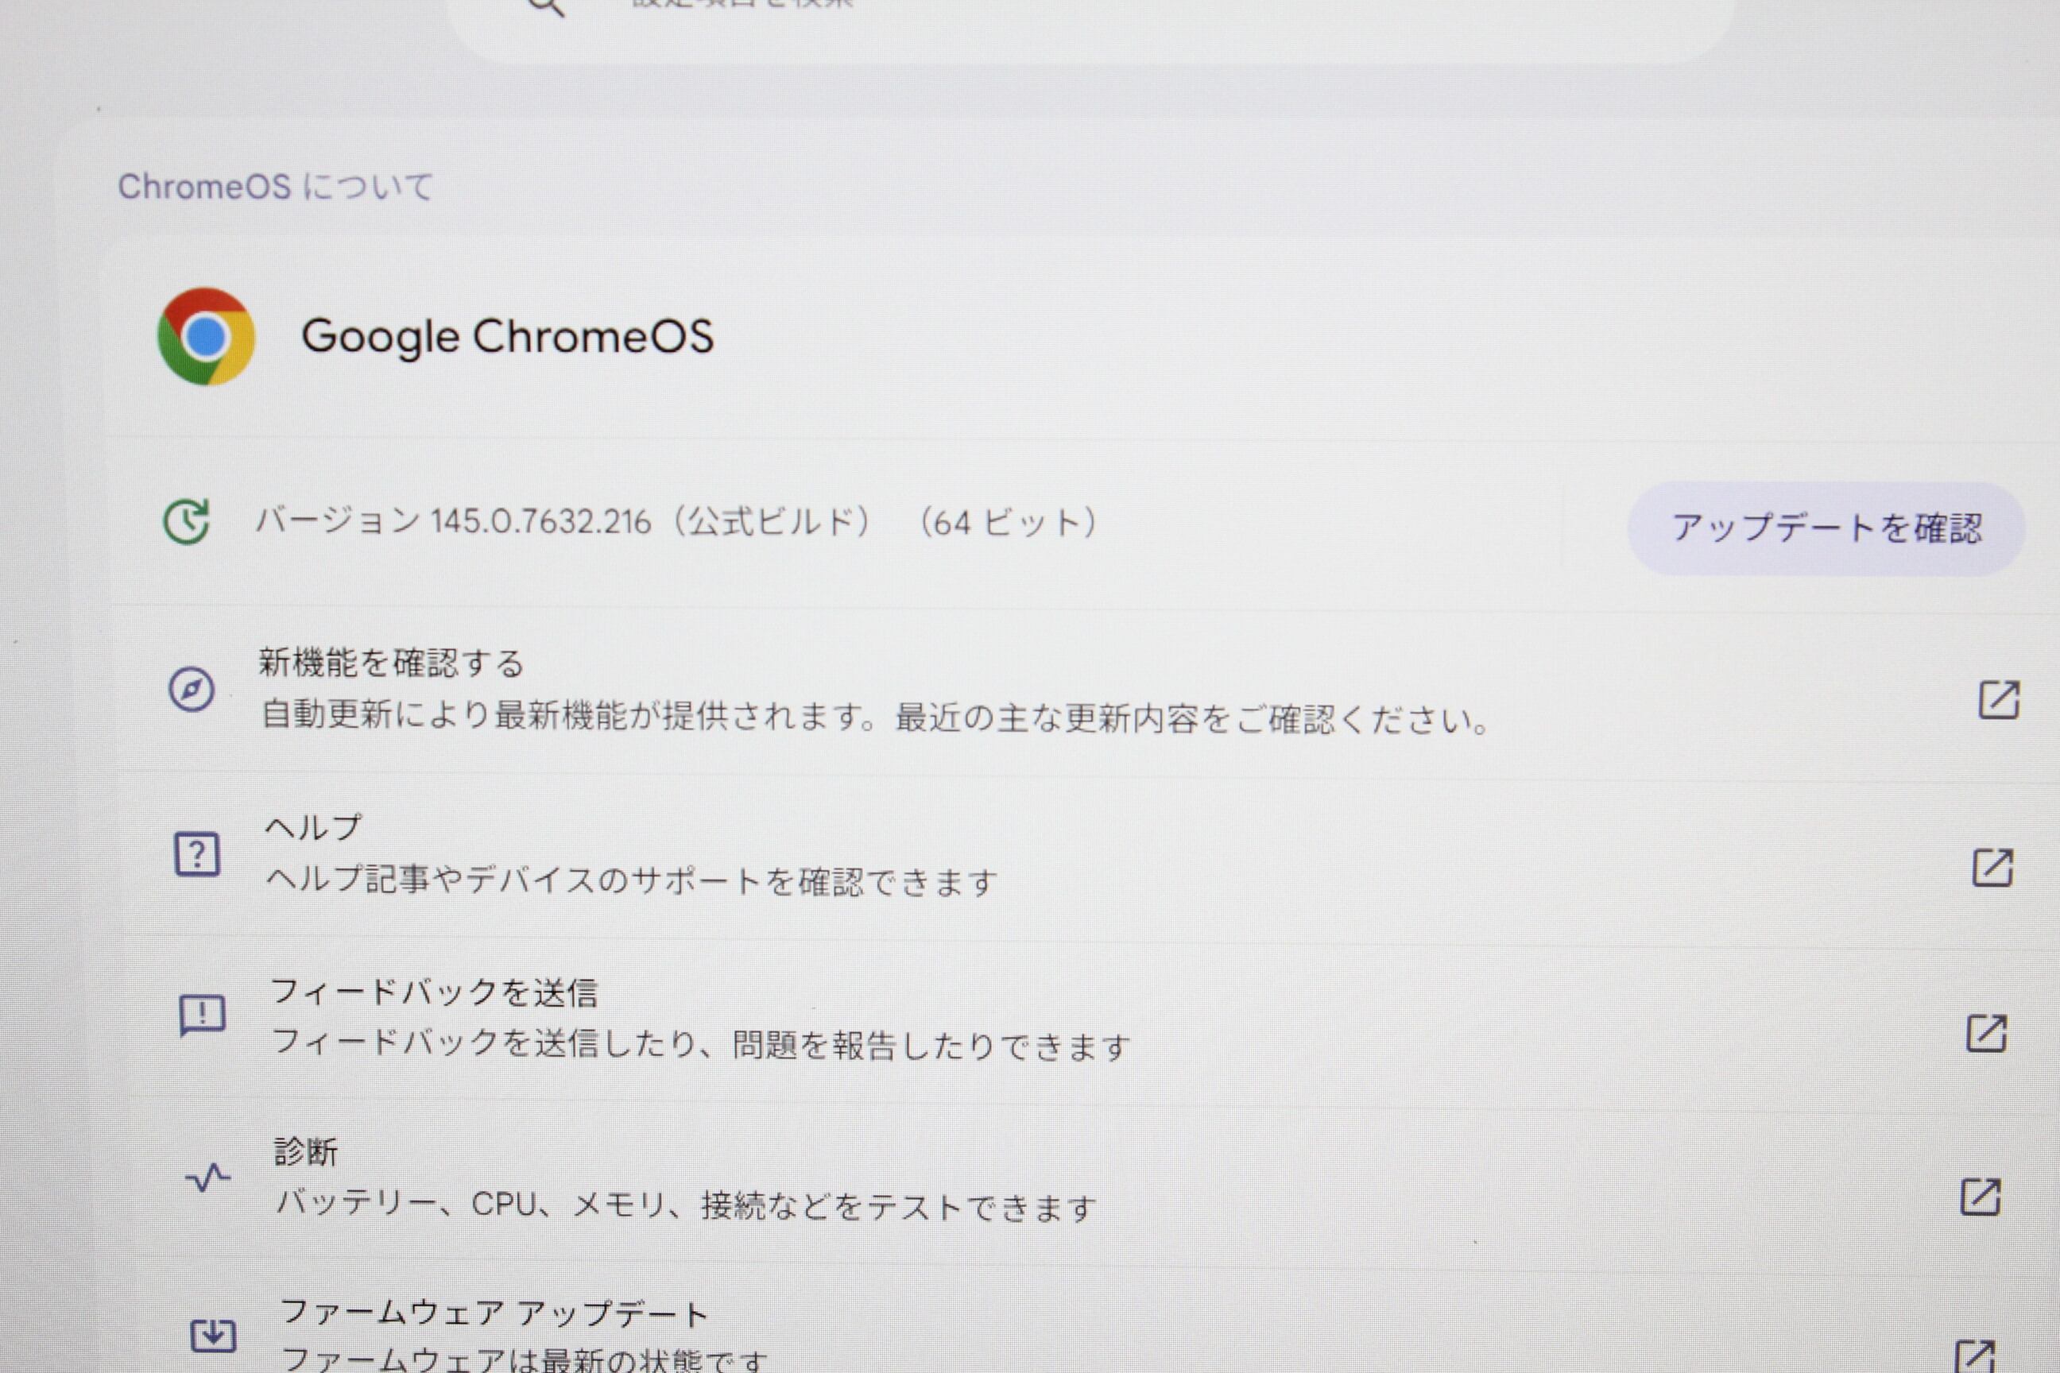2060x1373 pixels.
Task: Open new features via external link icon
Action: (1999, 700)
